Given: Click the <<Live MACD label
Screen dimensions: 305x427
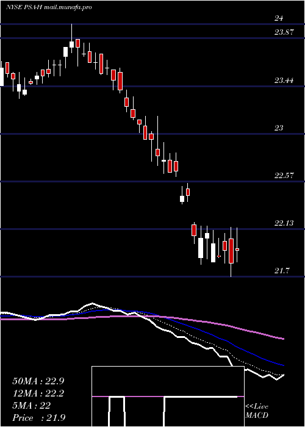Looking at the screenshot, I should point(257,411).
